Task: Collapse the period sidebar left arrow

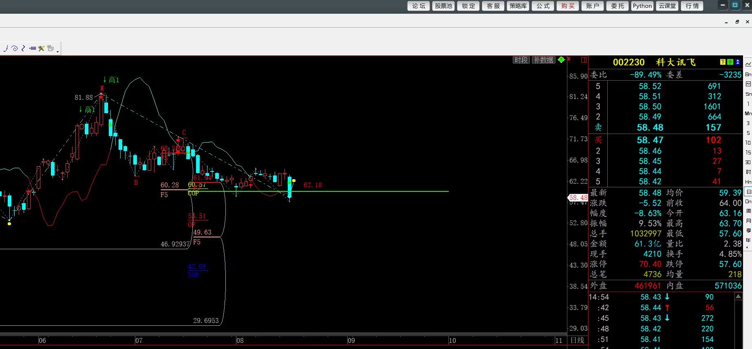Action: (748, 248)
